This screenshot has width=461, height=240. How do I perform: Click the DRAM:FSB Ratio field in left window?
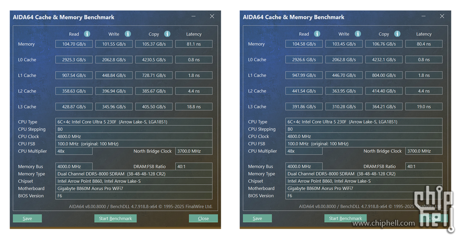coord(194,167)
